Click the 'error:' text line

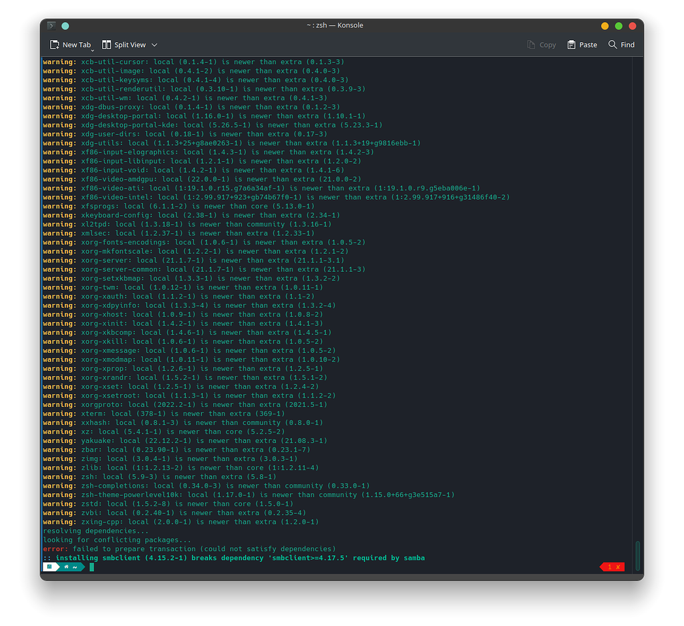click(x=189, y=549)
